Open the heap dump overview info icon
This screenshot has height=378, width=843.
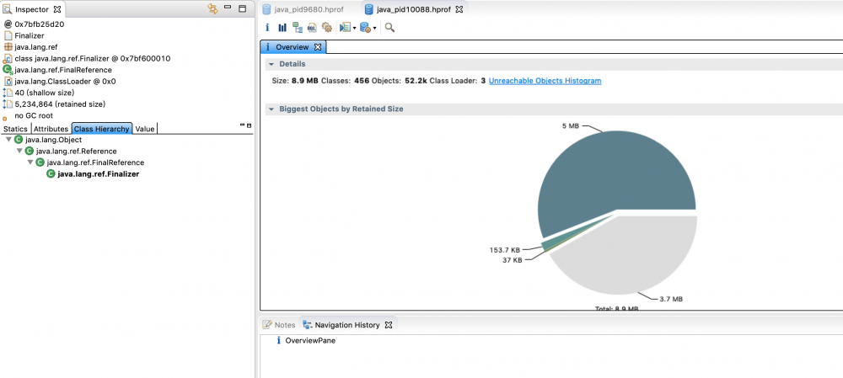(x=267, y=28)
